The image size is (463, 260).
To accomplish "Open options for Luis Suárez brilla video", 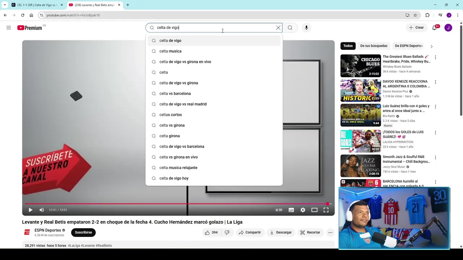I will pyautogui.click(x=436, y=107).
